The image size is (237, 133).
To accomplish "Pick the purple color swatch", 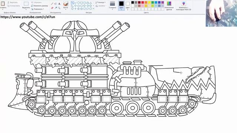I will pyautogui.click(x=163, y=3).
